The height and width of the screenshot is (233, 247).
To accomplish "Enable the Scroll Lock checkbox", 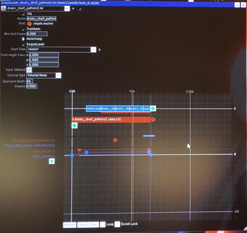I will coord(117,224).
